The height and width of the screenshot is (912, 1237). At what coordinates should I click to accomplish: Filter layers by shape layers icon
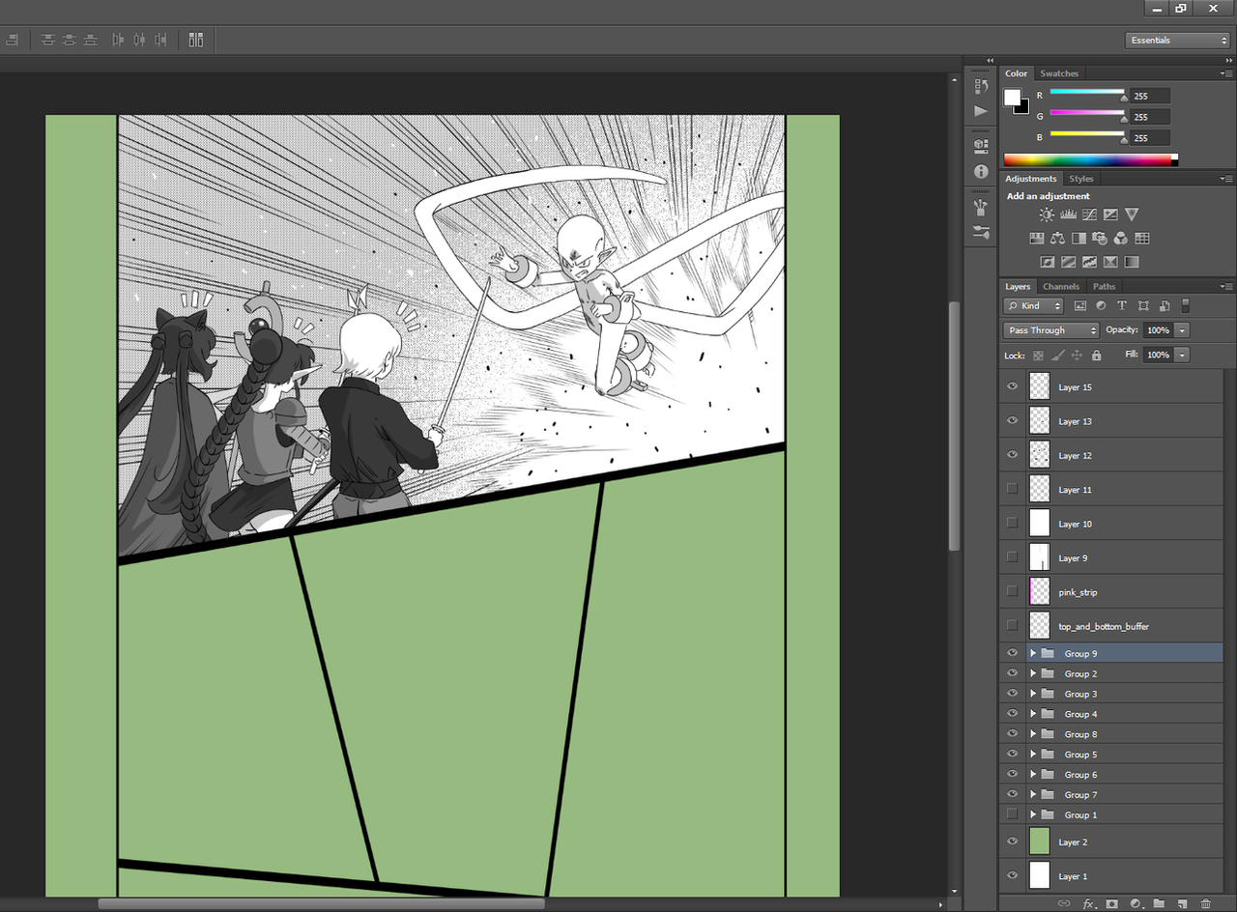pos(1143,305)
